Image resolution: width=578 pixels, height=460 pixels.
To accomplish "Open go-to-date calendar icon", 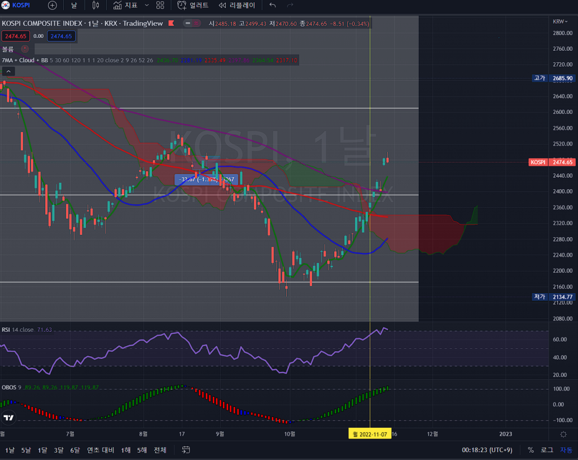I will [186, 450].
